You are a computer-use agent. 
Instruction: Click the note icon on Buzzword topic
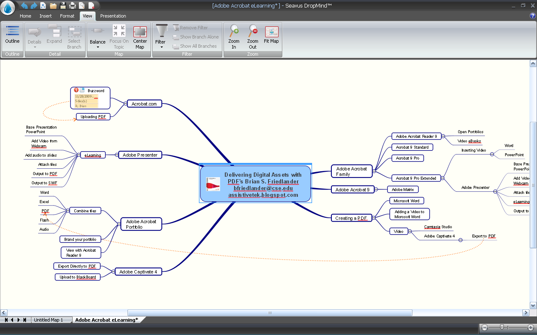coord(82,90)
